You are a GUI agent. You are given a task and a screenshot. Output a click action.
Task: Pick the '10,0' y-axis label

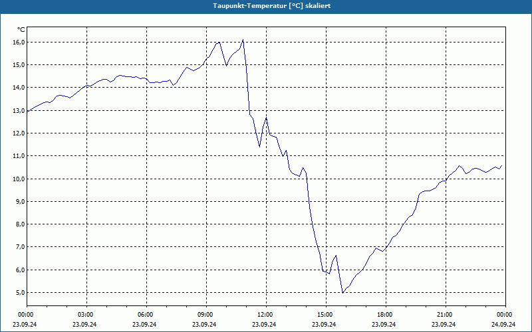[x=19, y=179]
